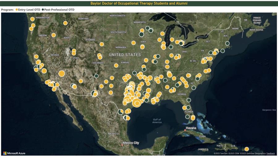This screenshot has height=158, width=278.
Task: Click the NOVA SCOTIA label
Action: point(256,30)
